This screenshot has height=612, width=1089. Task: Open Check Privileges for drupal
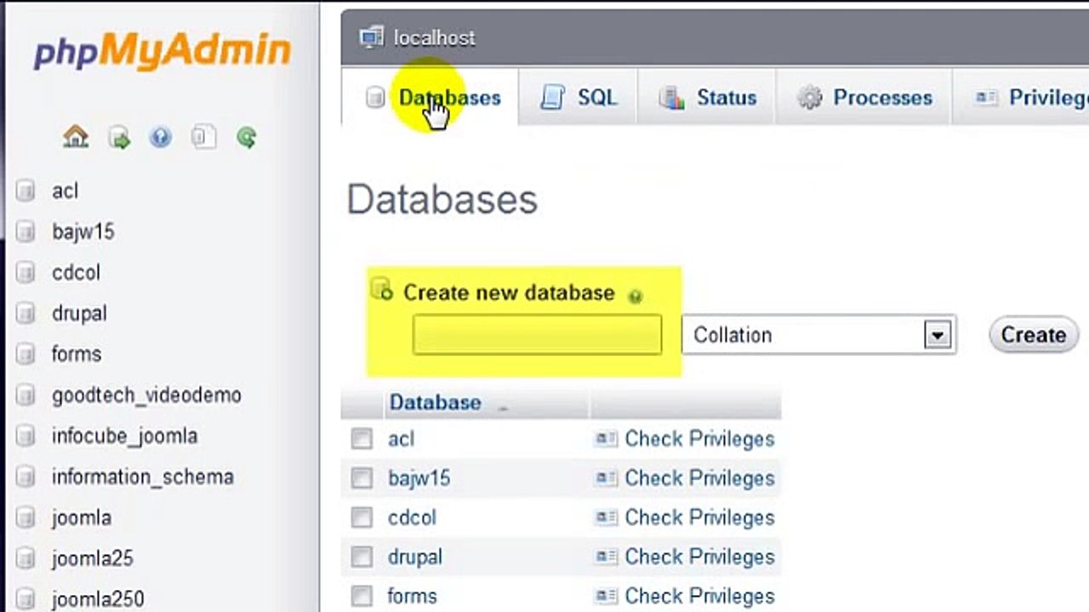(x=699, y=557)
